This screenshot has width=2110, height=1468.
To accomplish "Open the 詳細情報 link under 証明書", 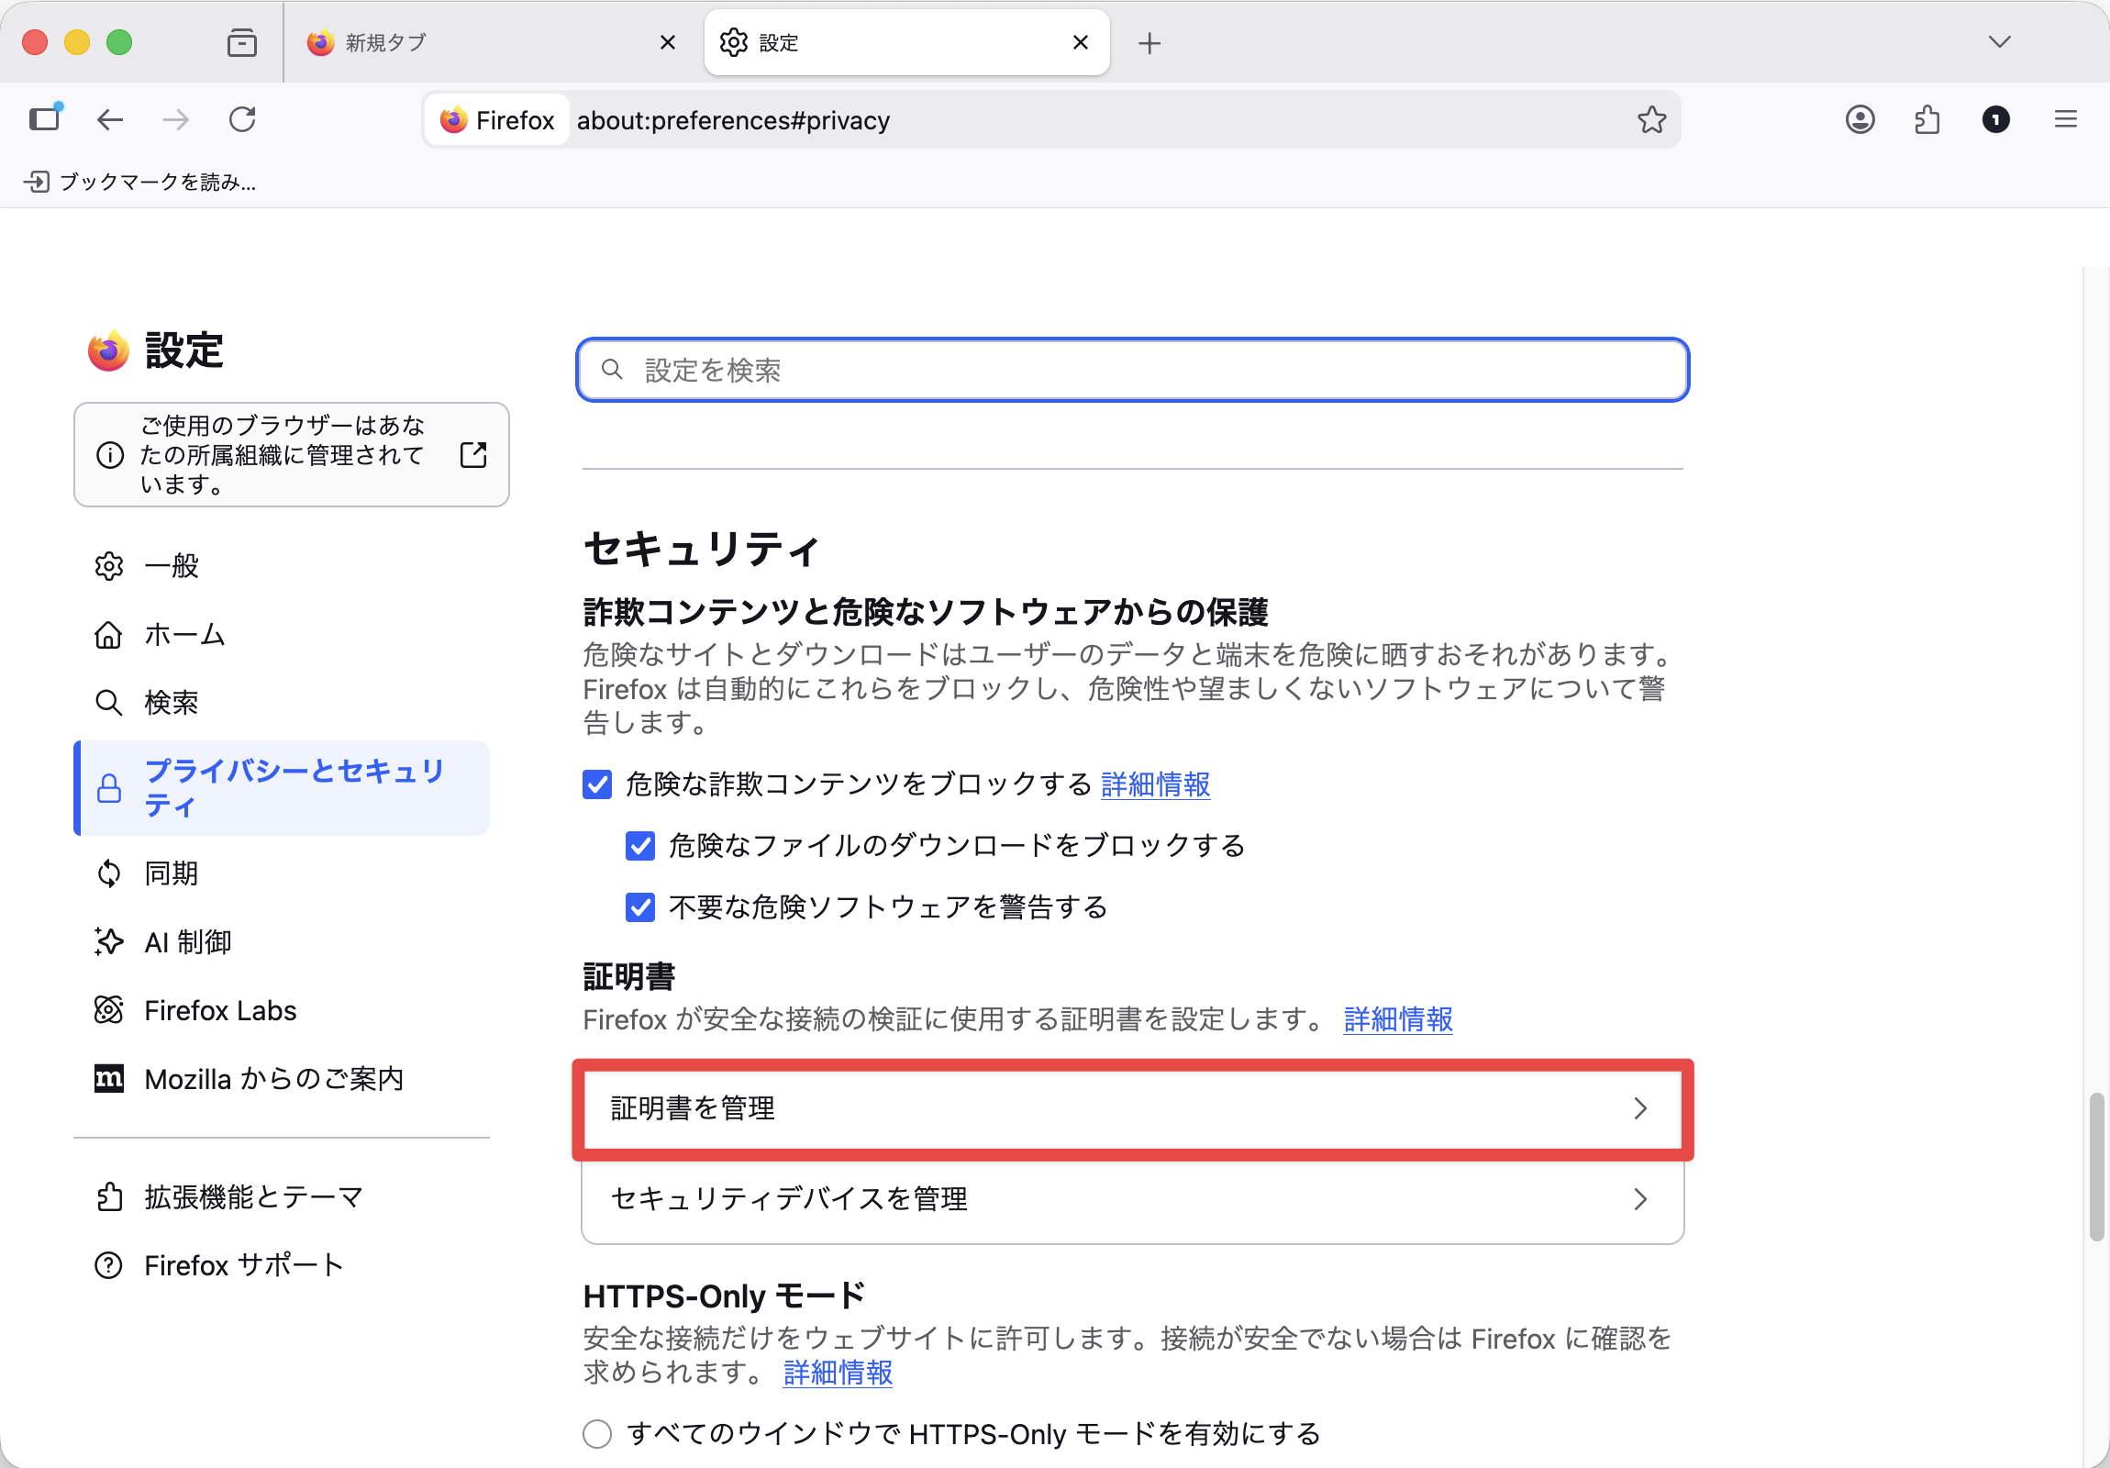I will [1398, 1018].
